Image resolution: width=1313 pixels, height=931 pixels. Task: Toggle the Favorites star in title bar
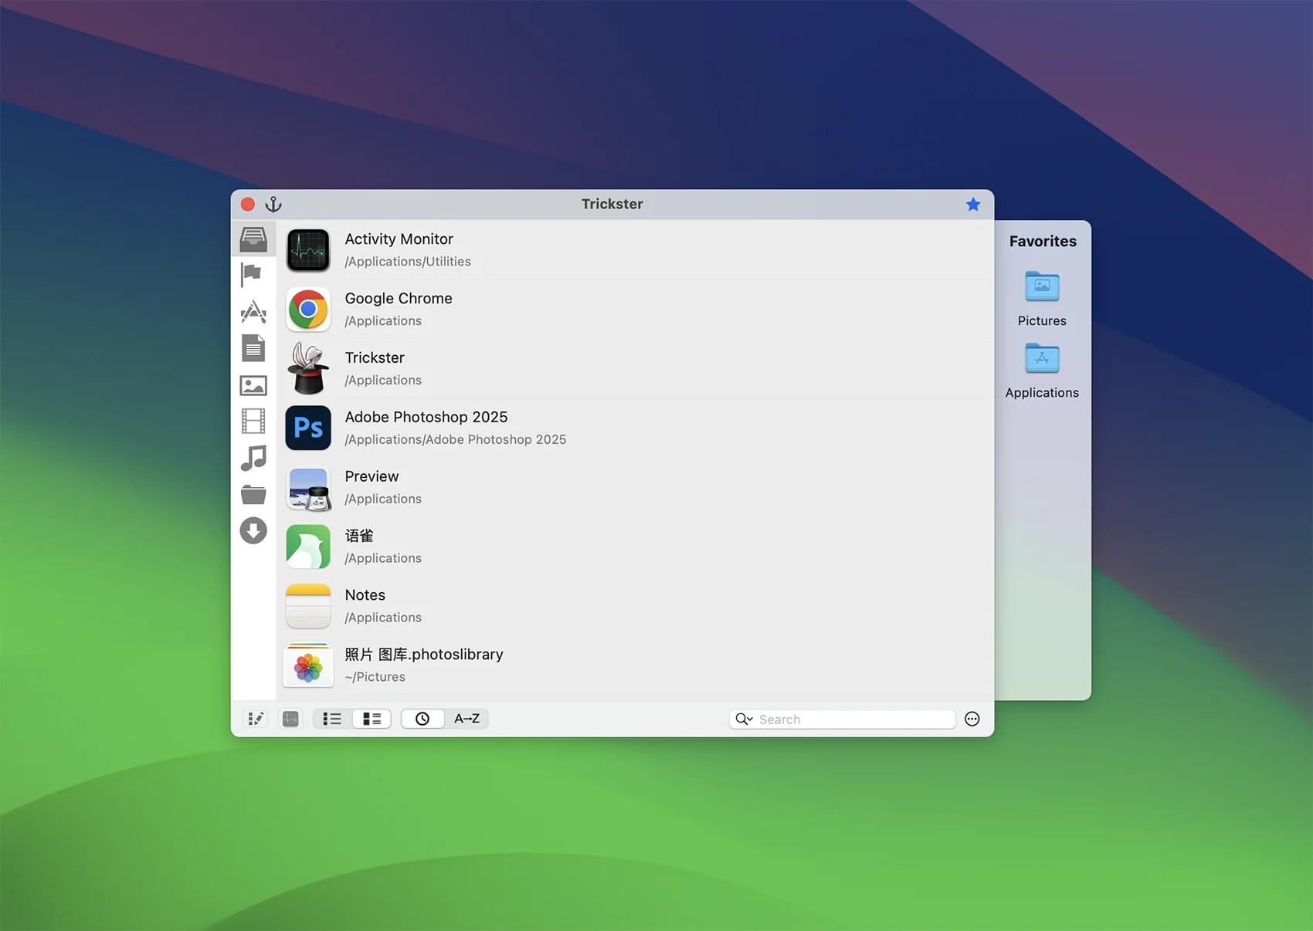(x=973, y=204)
